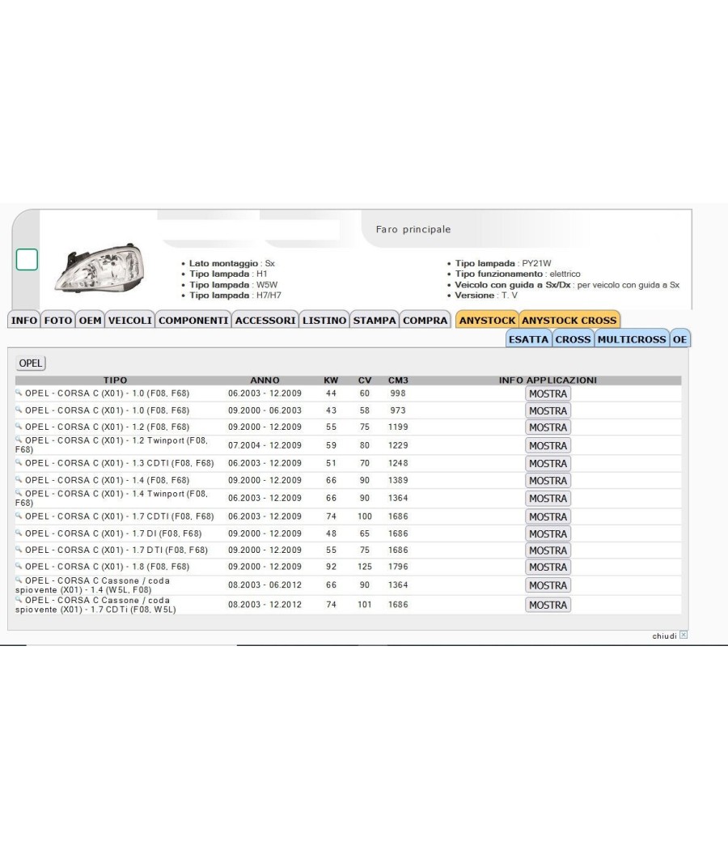Open the OE sub-tab
The width and height of the screenshot is (728, 850).
point(679,339)
